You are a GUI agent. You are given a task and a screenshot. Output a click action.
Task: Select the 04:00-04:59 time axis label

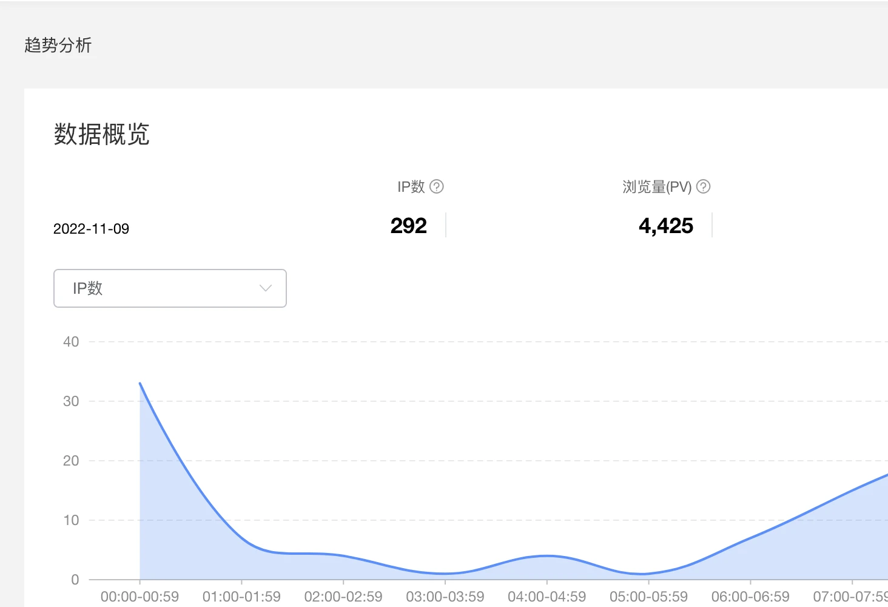[x=547, y=597]
